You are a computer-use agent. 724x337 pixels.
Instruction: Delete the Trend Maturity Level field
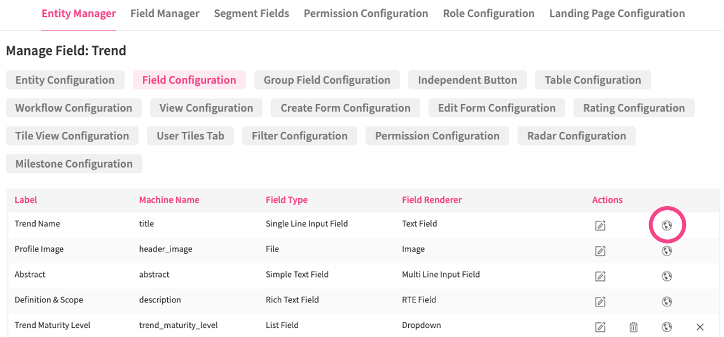pyautogui.click(x=633, y=327)
